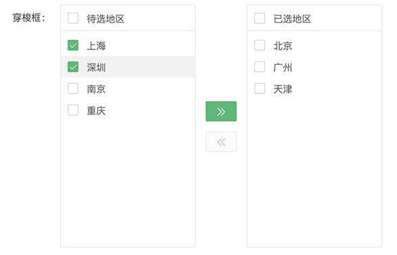Click the gray move-left double arrow button
Image resolution: width=397 pixels, height=255 pixels.
pos(221,142)
